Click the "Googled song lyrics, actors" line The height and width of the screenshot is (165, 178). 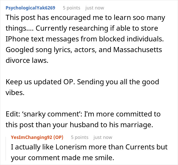pyautogui.click(x=84, y=50)
